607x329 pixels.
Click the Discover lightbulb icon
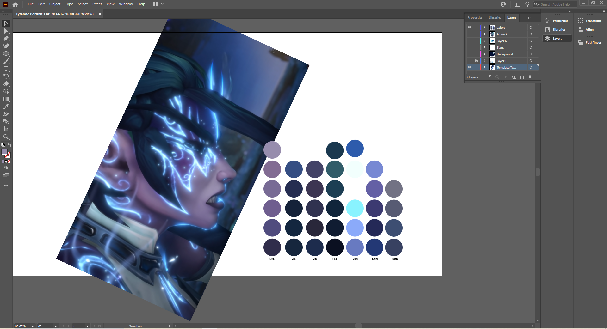click(527, 4)
